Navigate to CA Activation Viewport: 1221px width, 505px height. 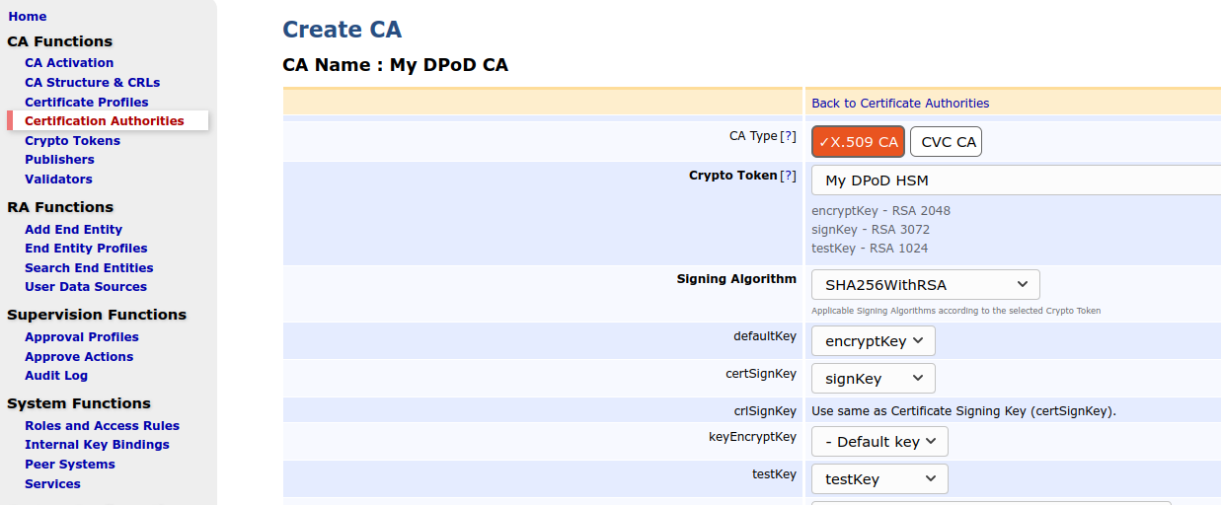[69, 63]
